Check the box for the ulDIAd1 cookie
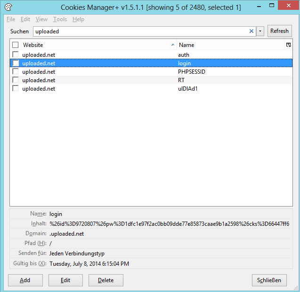Viewport: 300px width, 292px height. [x=15, y=88]
